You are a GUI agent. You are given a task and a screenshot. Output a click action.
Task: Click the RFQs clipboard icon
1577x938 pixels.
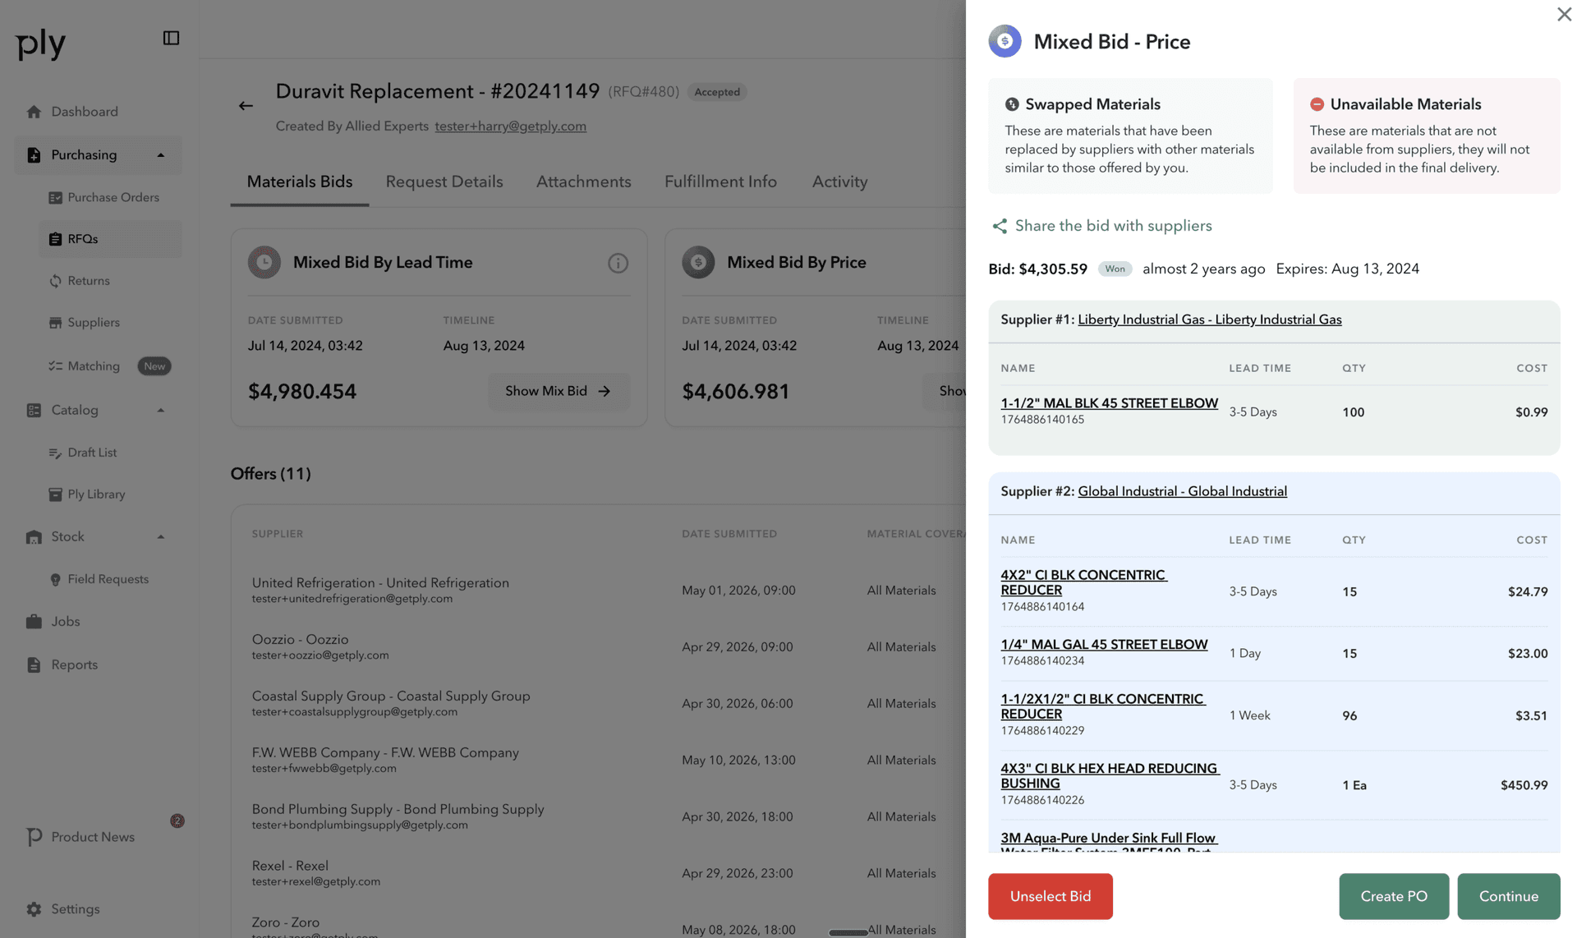pyautogui.click(x=55, y=239)
